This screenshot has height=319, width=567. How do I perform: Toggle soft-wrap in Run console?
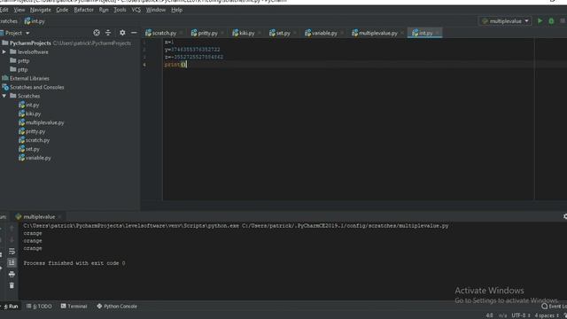12,251
